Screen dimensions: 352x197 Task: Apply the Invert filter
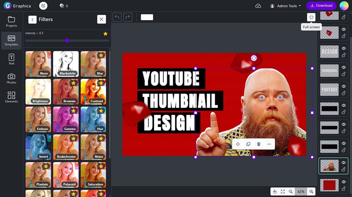pos(38,147)
